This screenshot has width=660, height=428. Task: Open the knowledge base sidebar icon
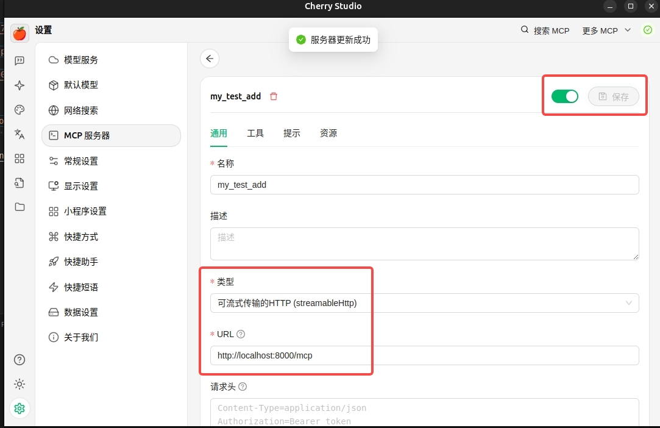coord(20,183)
